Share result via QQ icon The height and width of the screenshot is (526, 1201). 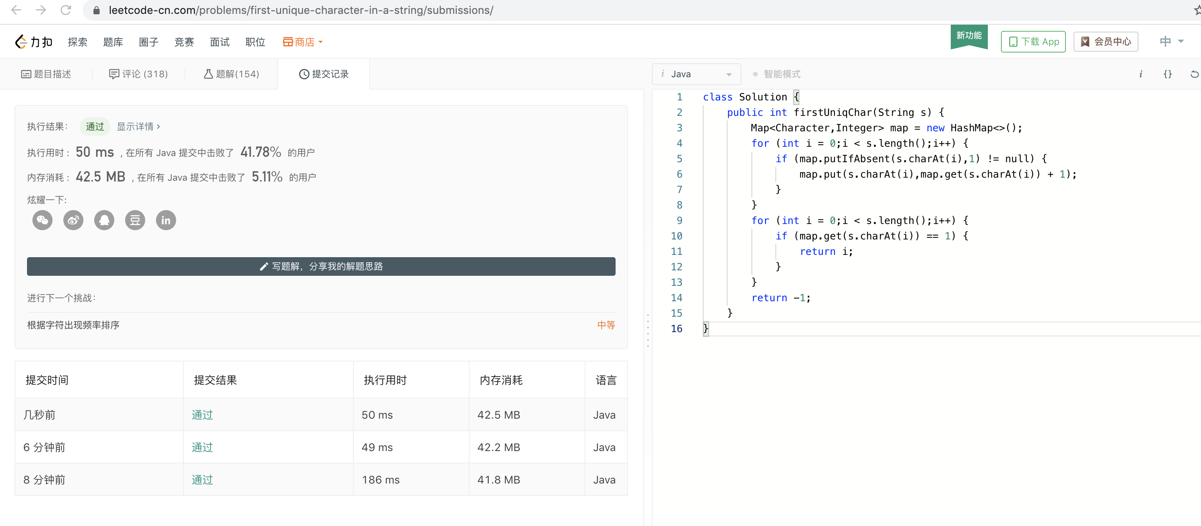pyautogui.click(x=104, y=220)
